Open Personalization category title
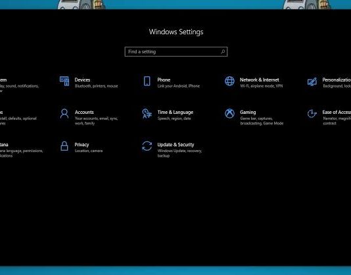Screen dimensions: 351x275 (x=337, y=80)
